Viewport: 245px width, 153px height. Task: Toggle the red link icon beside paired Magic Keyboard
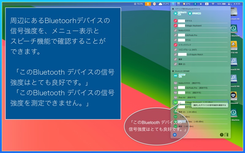click(x=175, y=26)
